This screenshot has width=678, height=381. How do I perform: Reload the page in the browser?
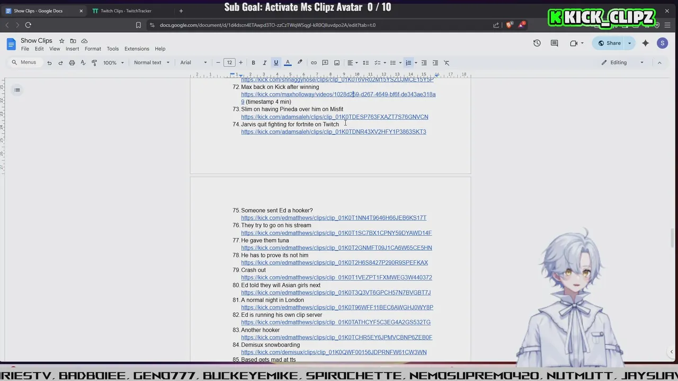tap(28, 25)
